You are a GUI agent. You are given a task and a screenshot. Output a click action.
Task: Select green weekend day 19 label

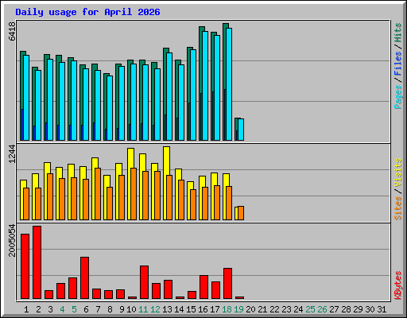238,309
